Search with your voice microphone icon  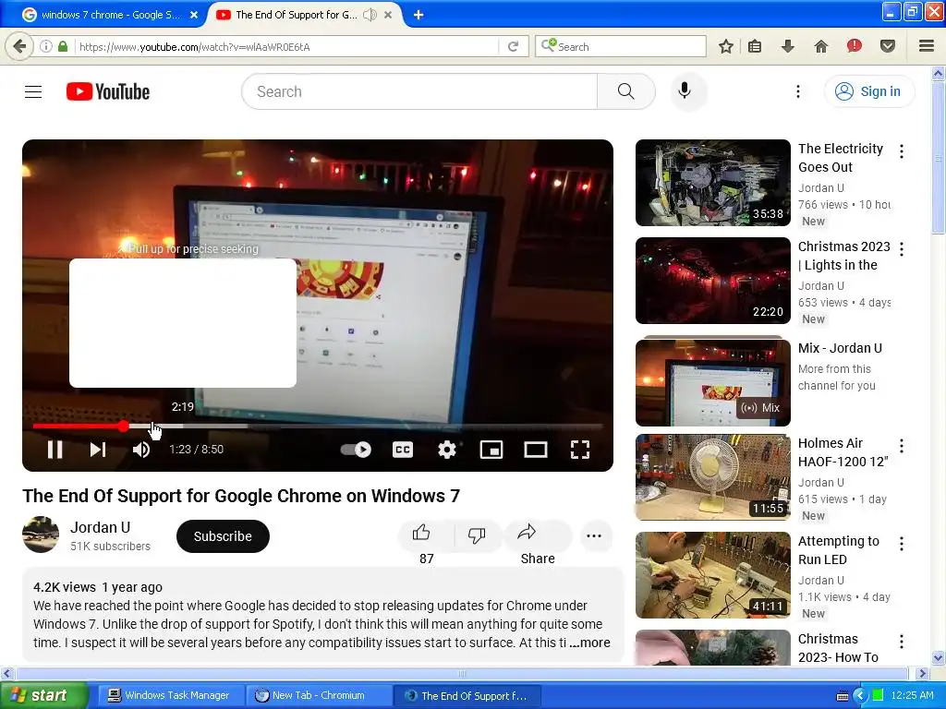tap(685, 91)
